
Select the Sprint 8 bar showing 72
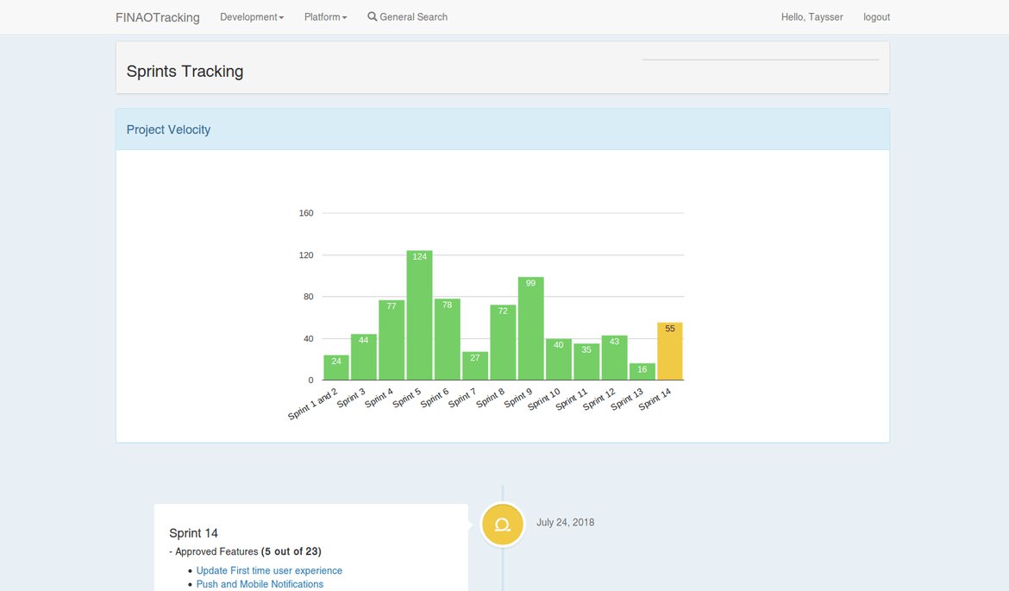coord(504,343)
